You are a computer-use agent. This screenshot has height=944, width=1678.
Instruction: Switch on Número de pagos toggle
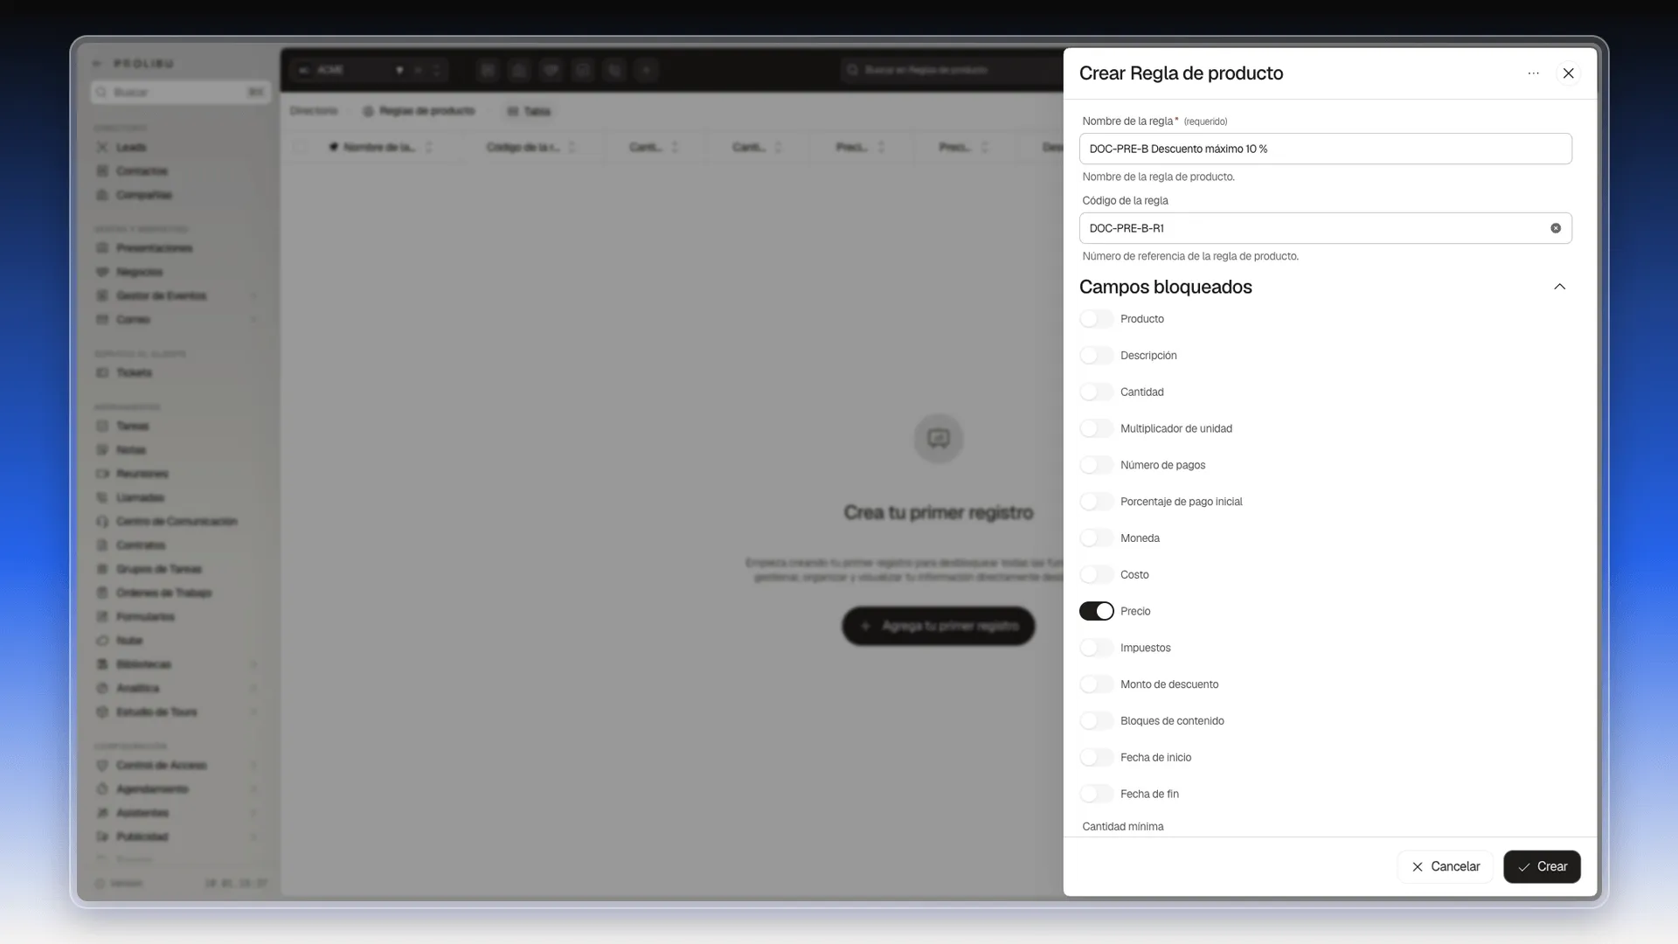tap(1096, 465)
